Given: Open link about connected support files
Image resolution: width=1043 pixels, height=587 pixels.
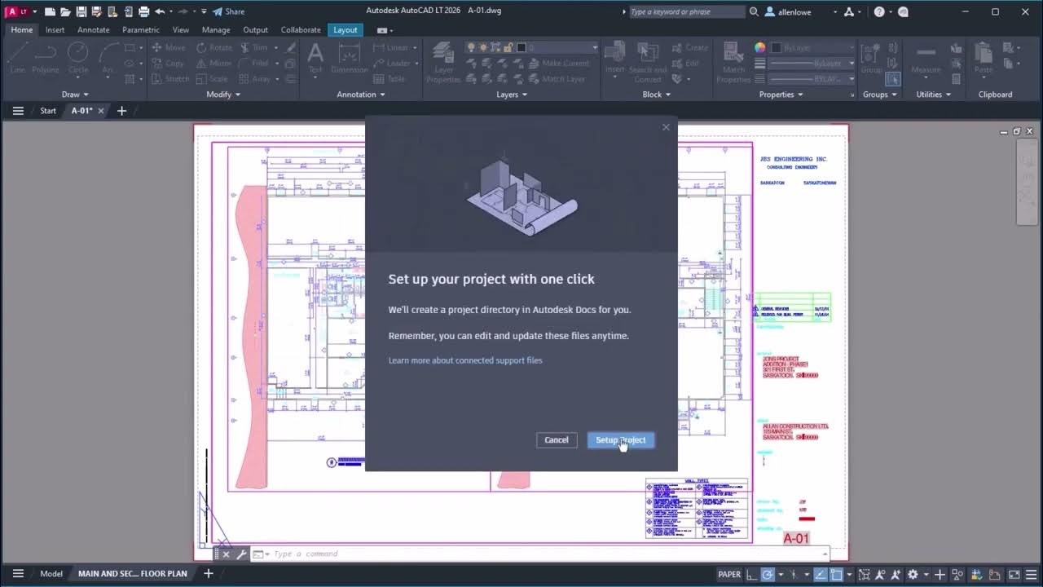Looking at the screenshot, I should tap(464, 360).
